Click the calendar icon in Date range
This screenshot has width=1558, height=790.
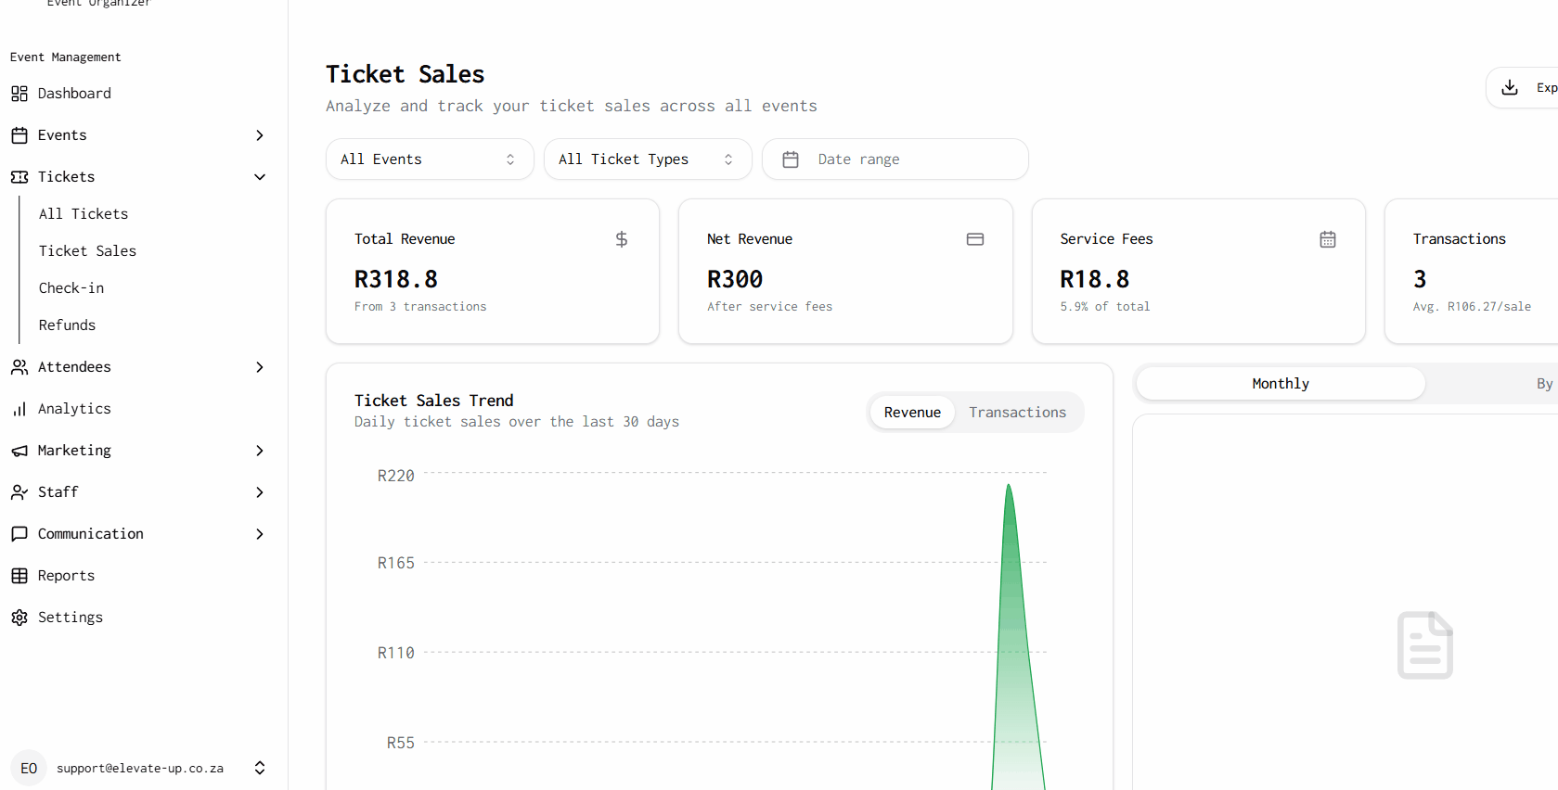[x=791, y=159]
